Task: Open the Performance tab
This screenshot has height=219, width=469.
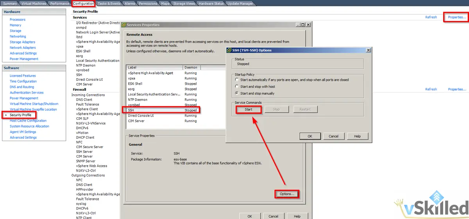Action: pos(60,4)
